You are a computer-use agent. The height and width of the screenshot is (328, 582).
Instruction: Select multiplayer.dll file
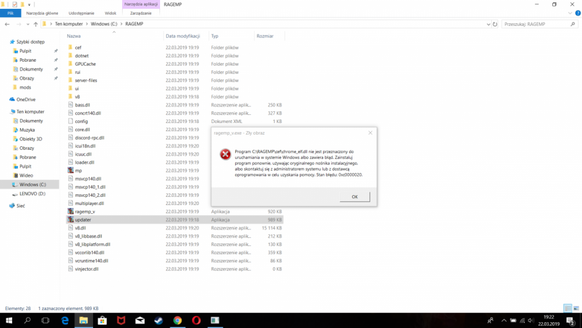(89, 203)
